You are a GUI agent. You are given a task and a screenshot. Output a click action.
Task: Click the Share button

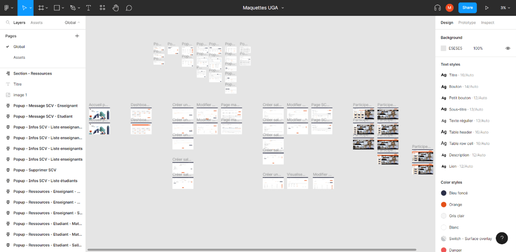467,8
